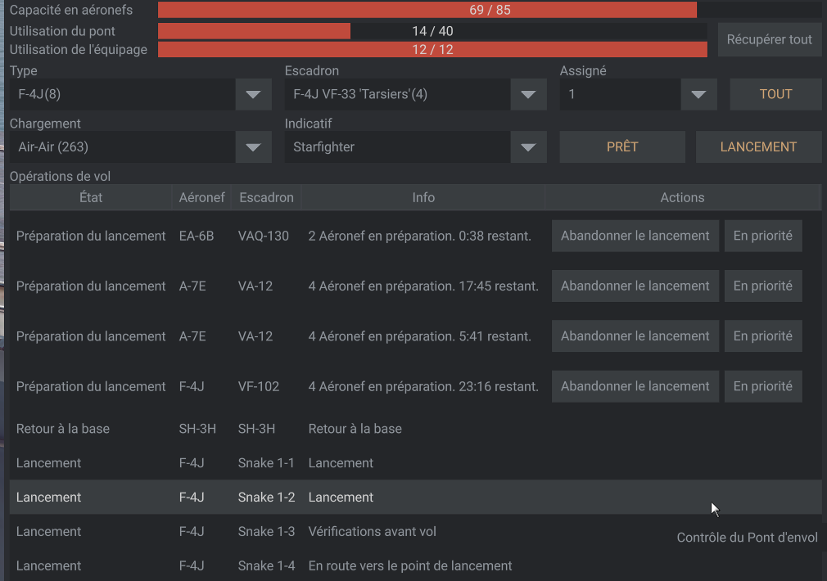Click the Aéronef column header
The height and width of the screenshot is (581, 827).
[201, 197]
